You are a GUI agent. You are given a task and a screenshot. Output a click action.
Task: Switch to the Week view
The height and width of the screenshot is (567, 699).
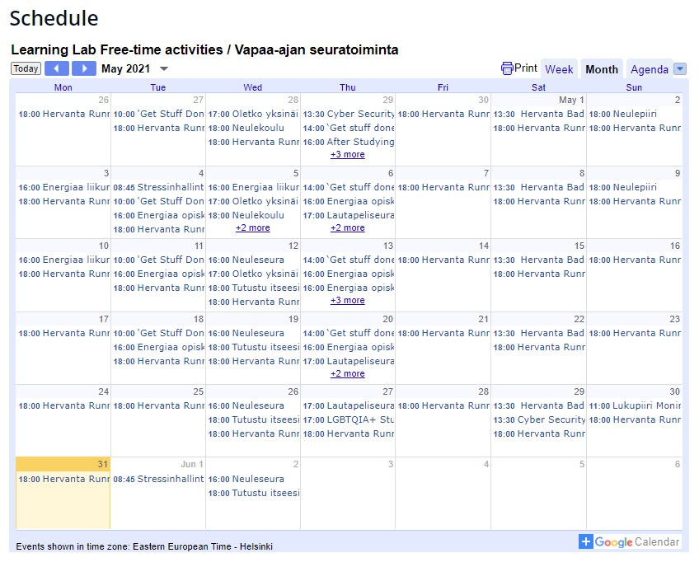coord(559,69)
